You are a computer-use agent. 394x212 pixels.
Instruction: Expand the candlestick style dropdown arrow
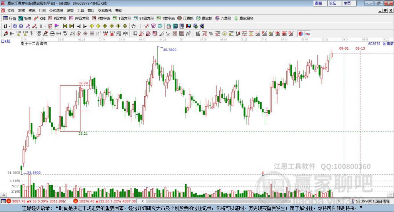[45, 26]
